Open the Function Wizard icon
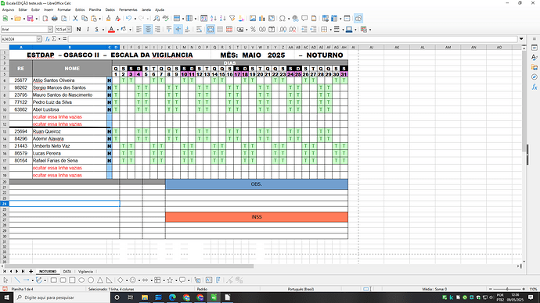Image resolution: width=540 pixels, height=303 pixels. click(48, 39)
